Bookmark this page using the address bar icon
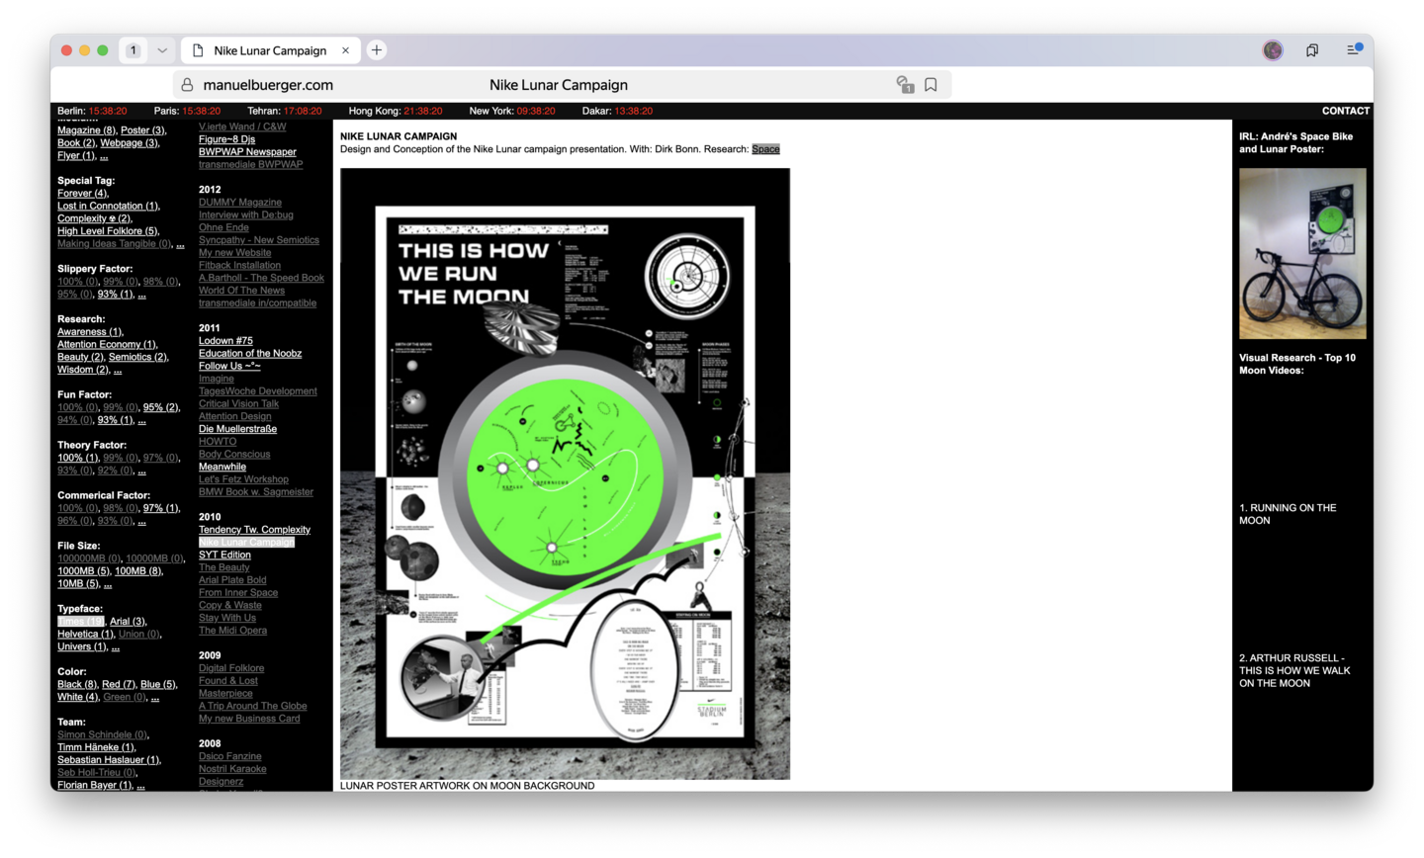Viewport: 1424px width, 858px height. [x=931, y=85]
